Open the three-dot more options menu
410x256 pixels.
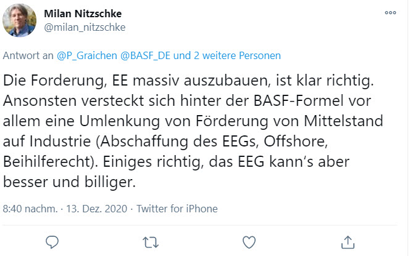tap(390, 12)
